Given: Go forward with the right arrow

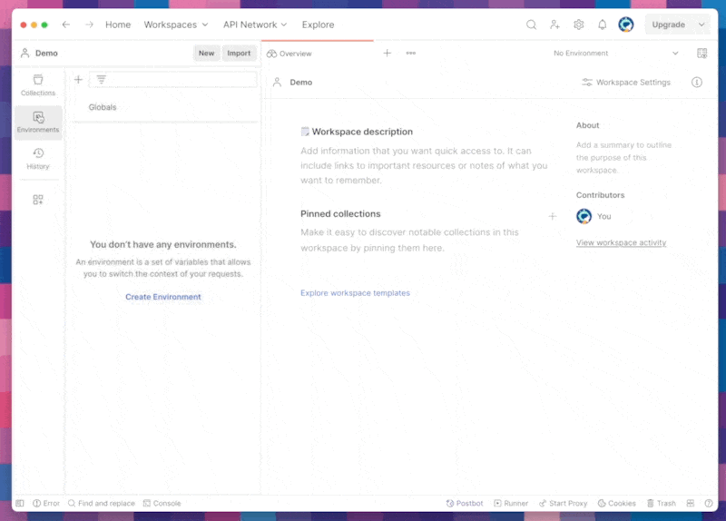Looking at the screenshot, I should pos(89,25).
